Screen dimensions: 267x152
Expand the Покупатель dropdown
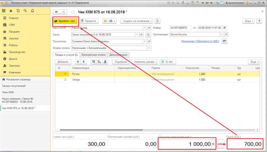tap(145, 41)
